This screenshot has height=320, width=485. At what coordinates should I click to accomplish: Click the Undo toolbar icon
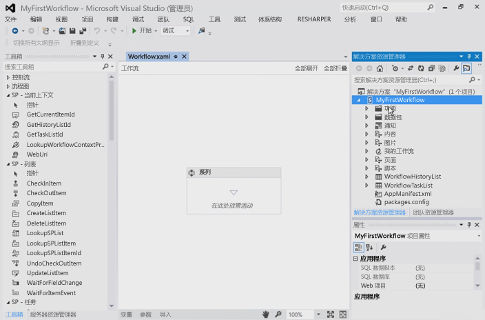tap(97, 30)
